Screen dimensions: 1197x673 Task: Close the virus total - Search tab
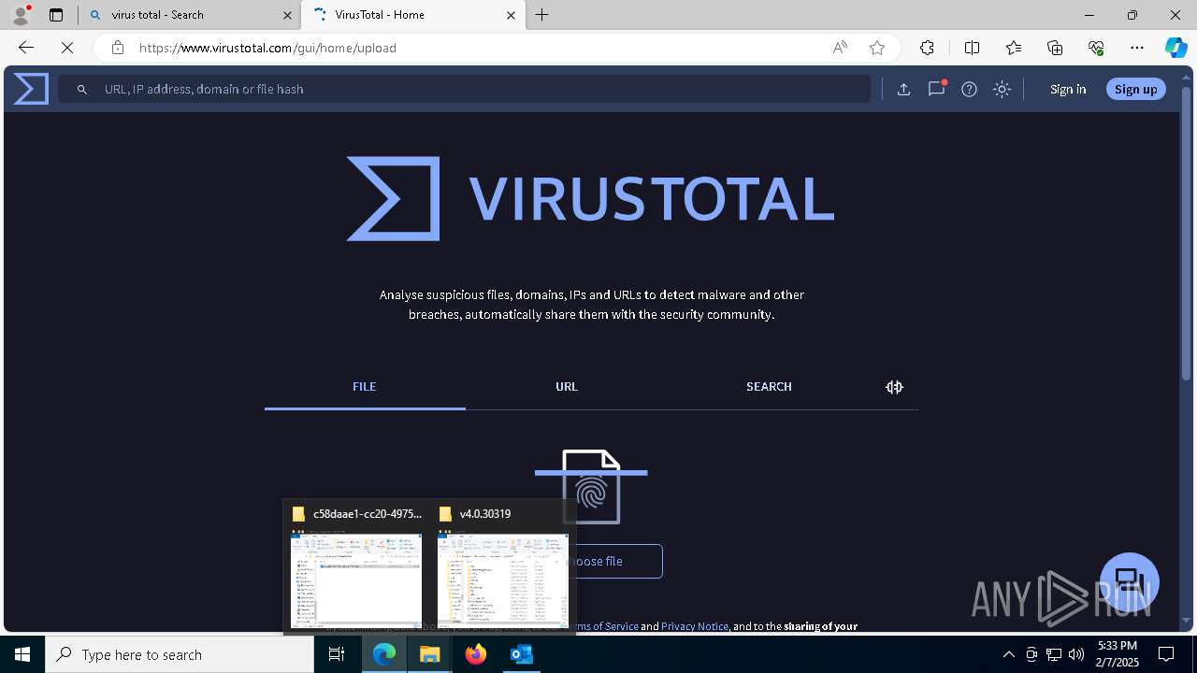287,15
